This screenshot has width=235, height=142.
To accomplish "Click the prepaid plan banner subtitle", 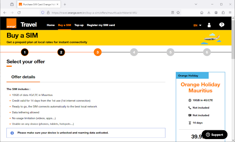I will 47,42.
